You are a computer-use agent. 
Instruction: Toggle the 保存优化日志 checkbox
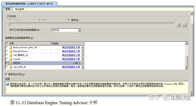pos(6,74)
